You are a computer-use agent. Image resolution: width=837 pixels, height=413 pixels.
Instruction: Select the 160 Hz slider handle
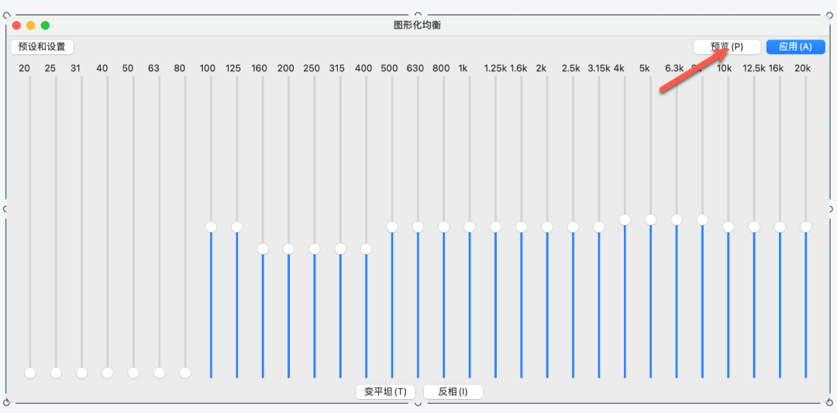coord(263,249)
